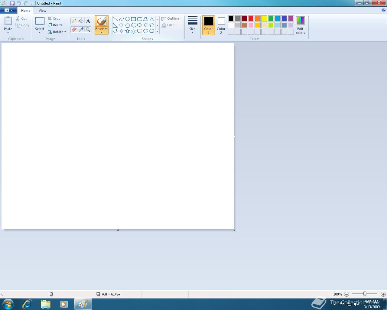Image resolution: width=387 pixels, height=310 pixels.
Task: Activate Color 1 foreground selector
Action: (x=208, y=25)
